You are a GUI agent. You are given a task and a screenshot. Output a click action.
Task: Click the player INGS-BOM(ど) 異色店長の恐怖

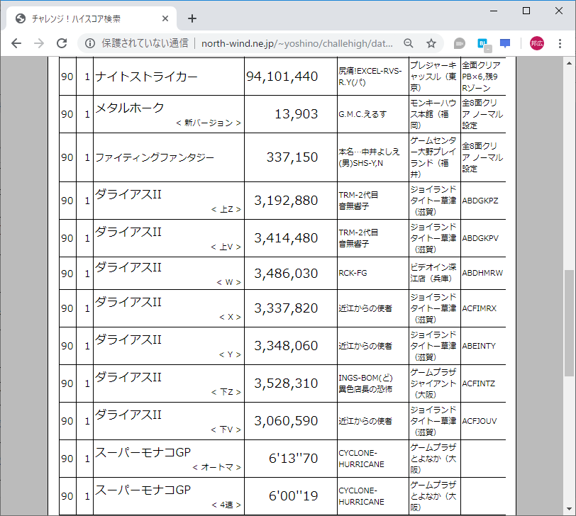[x=365, y=383]
